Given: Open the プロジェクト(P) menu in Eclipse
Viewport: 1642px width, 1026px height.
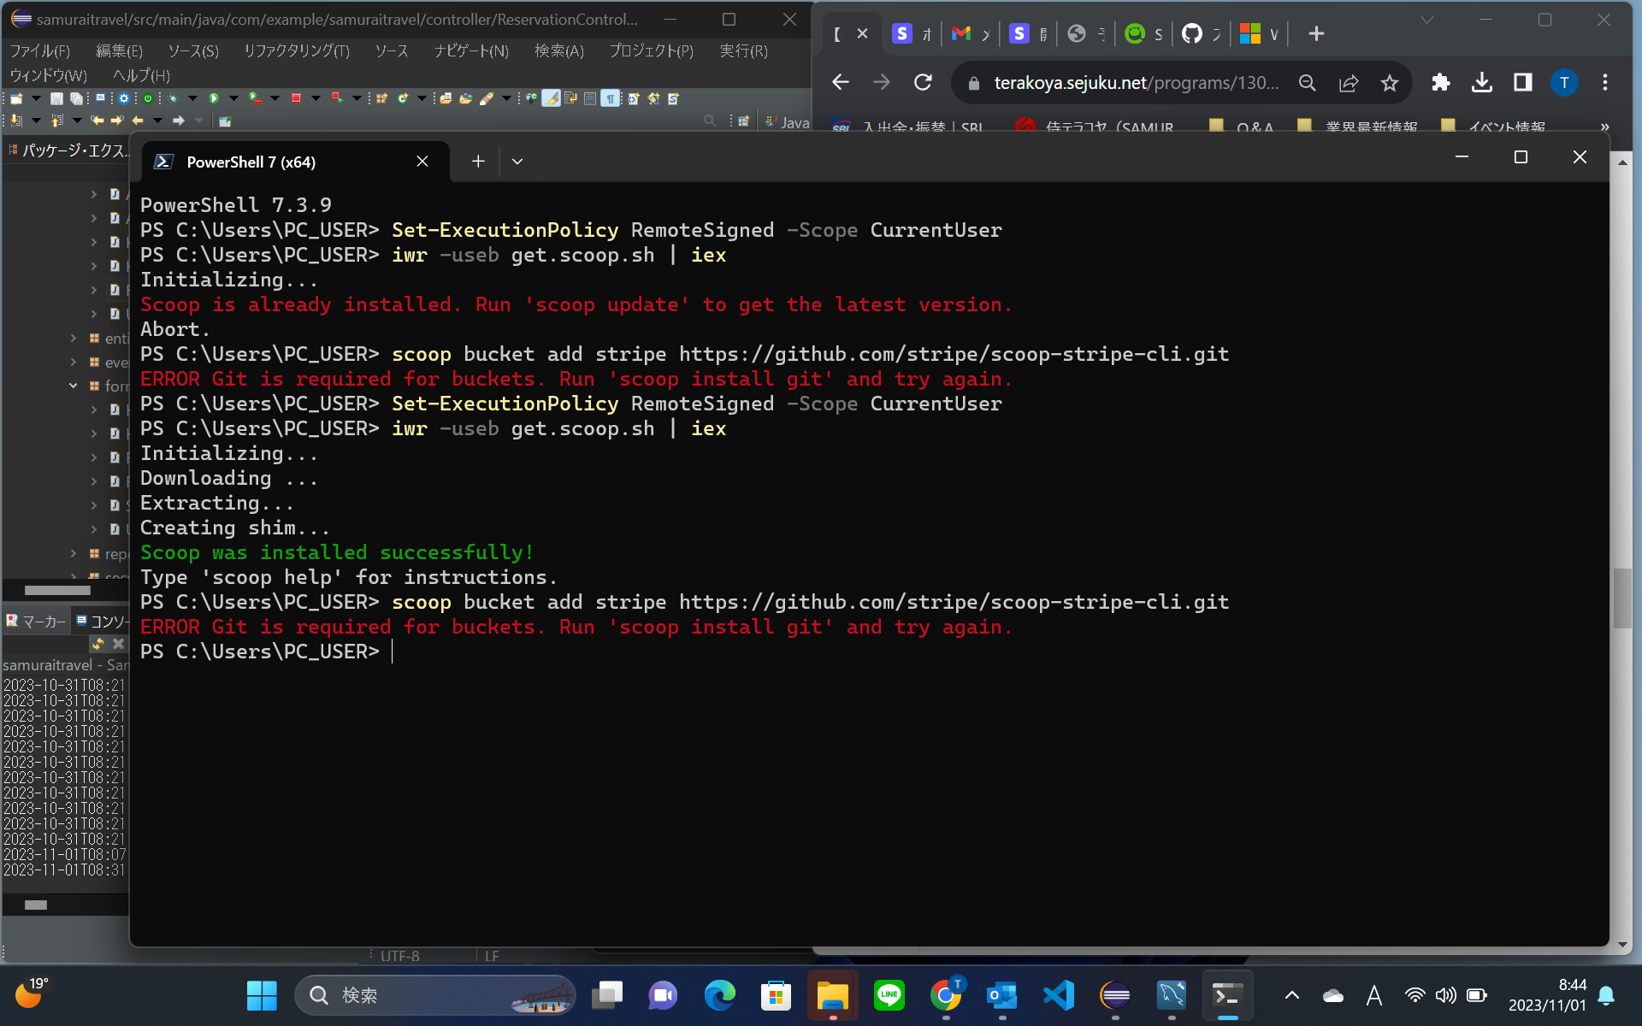Looking at the screenshot, I should 651,50.
